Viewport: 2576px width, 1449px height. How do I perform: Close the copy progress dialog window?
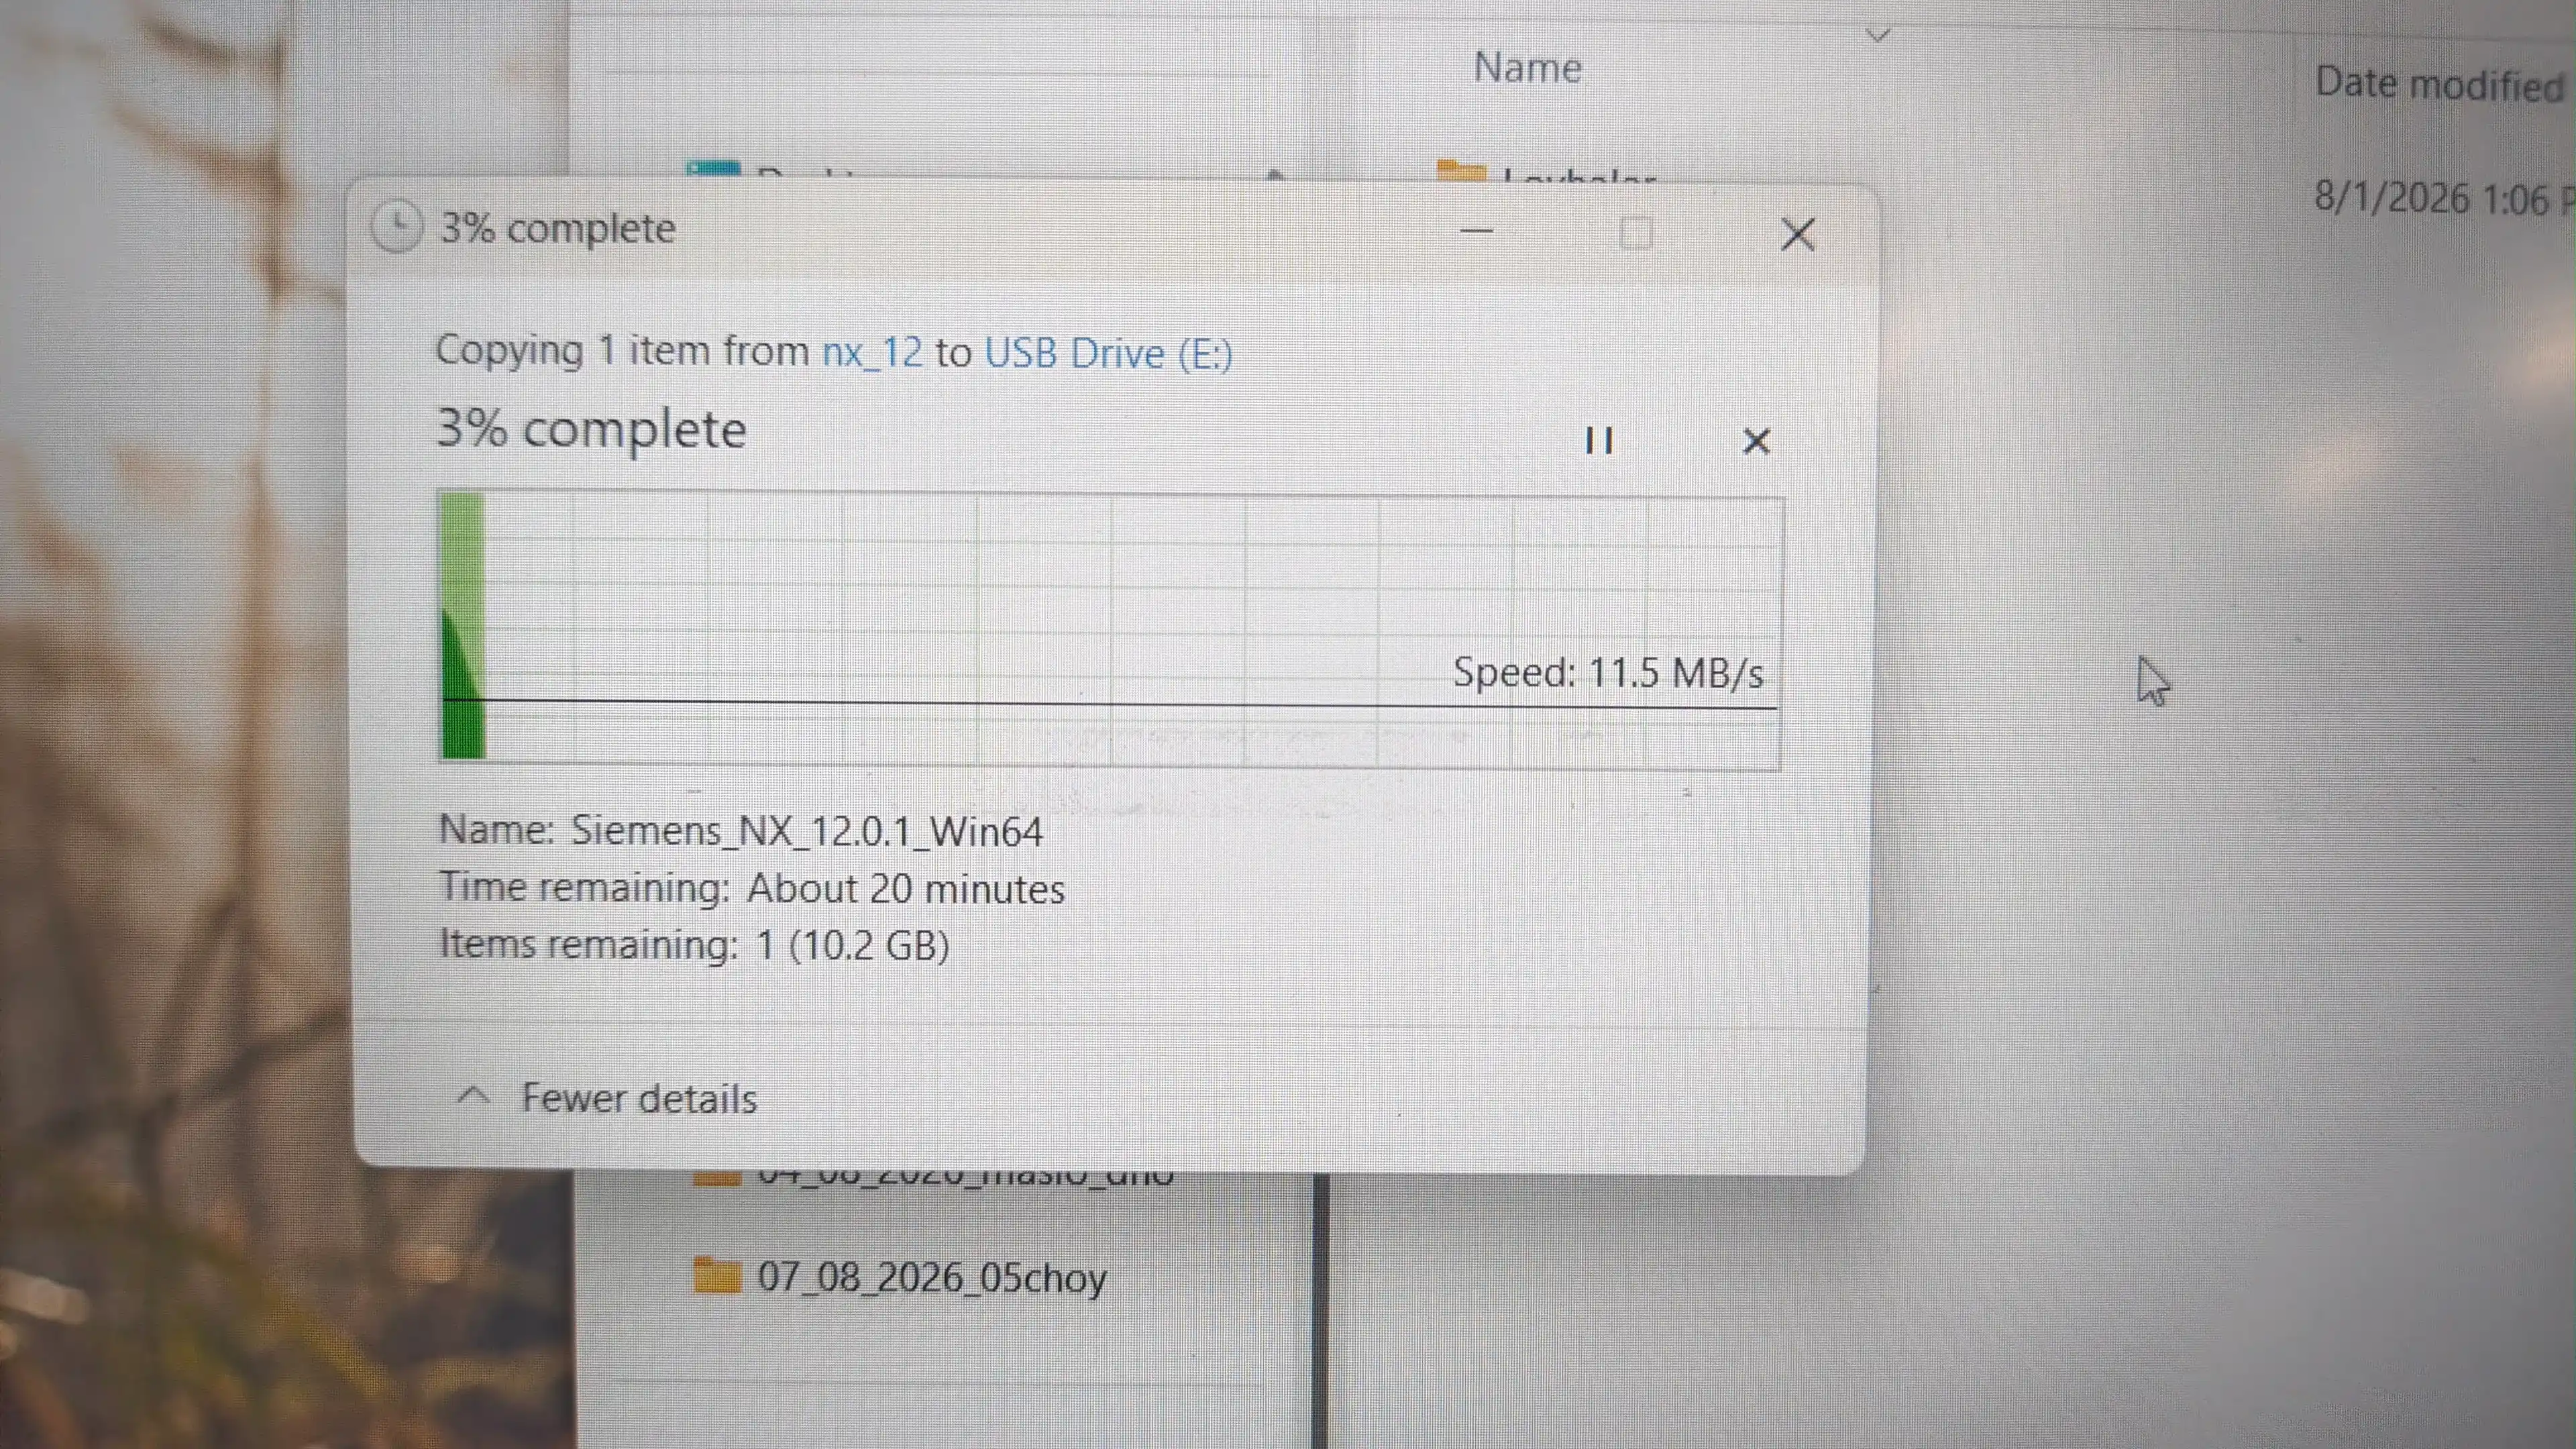[1797, 235]
